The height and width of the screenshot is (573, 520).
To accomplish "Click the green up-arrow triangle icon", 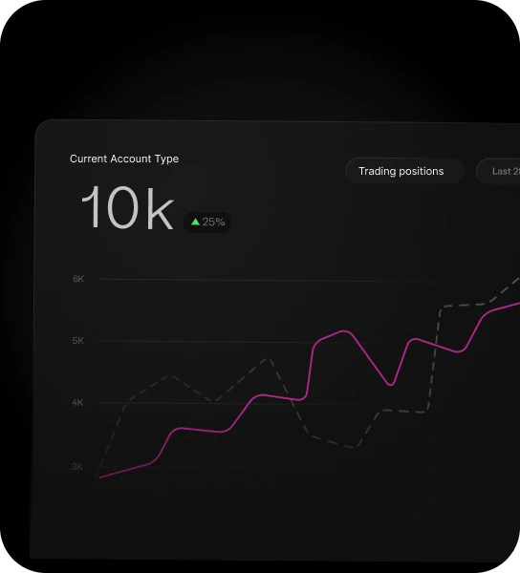I will click(195, 222).
